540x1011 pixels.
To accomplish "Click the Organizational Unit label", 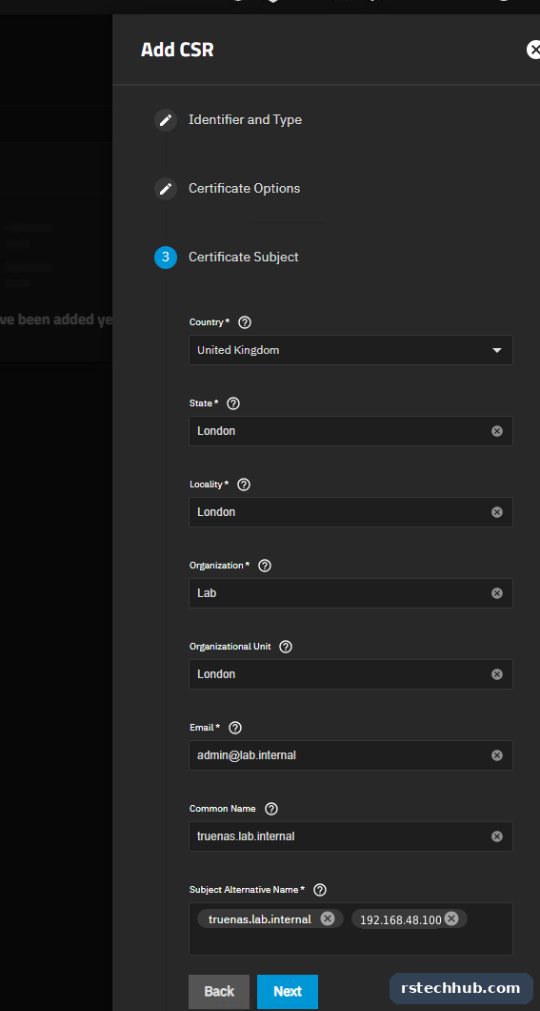I will 230,646.
